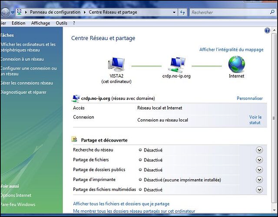Select Connexion à un réseau task
The image size is (278, 217).
pos(22,59)
